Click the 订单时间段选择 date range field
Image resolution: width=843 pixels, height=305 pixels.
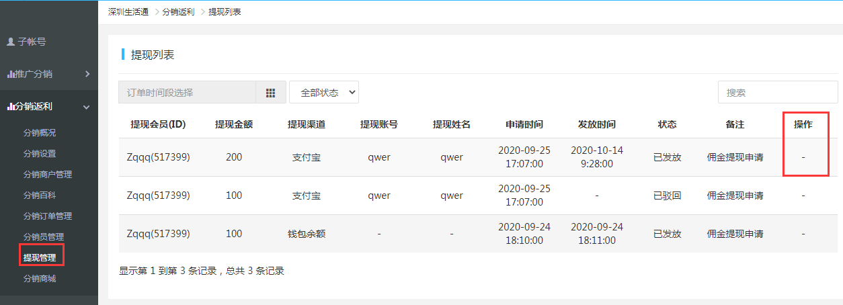point(187,93)
